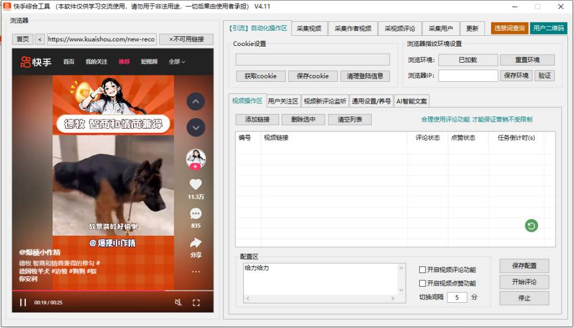Click the three dots more options
The height and width of the screenshot is (328, 574).
tap(195, 271)
